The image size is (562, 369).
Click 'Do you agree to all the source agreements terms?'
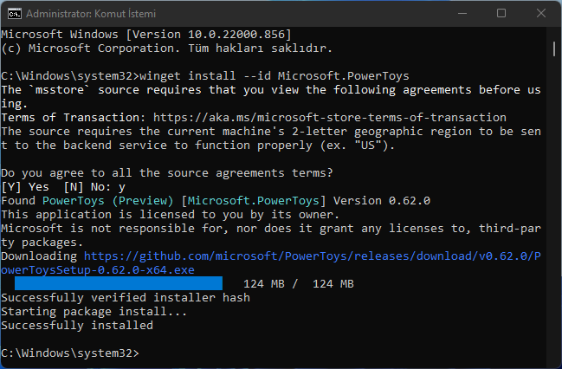[x=167, y=173]
